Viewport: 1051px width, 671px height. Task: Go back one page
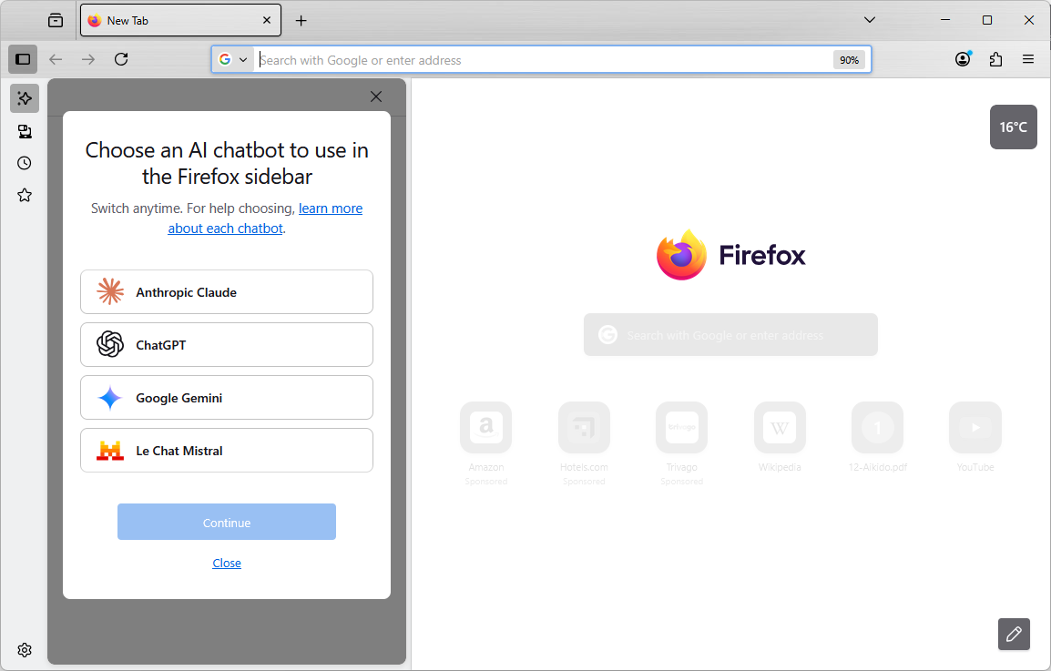coord(56,59)
